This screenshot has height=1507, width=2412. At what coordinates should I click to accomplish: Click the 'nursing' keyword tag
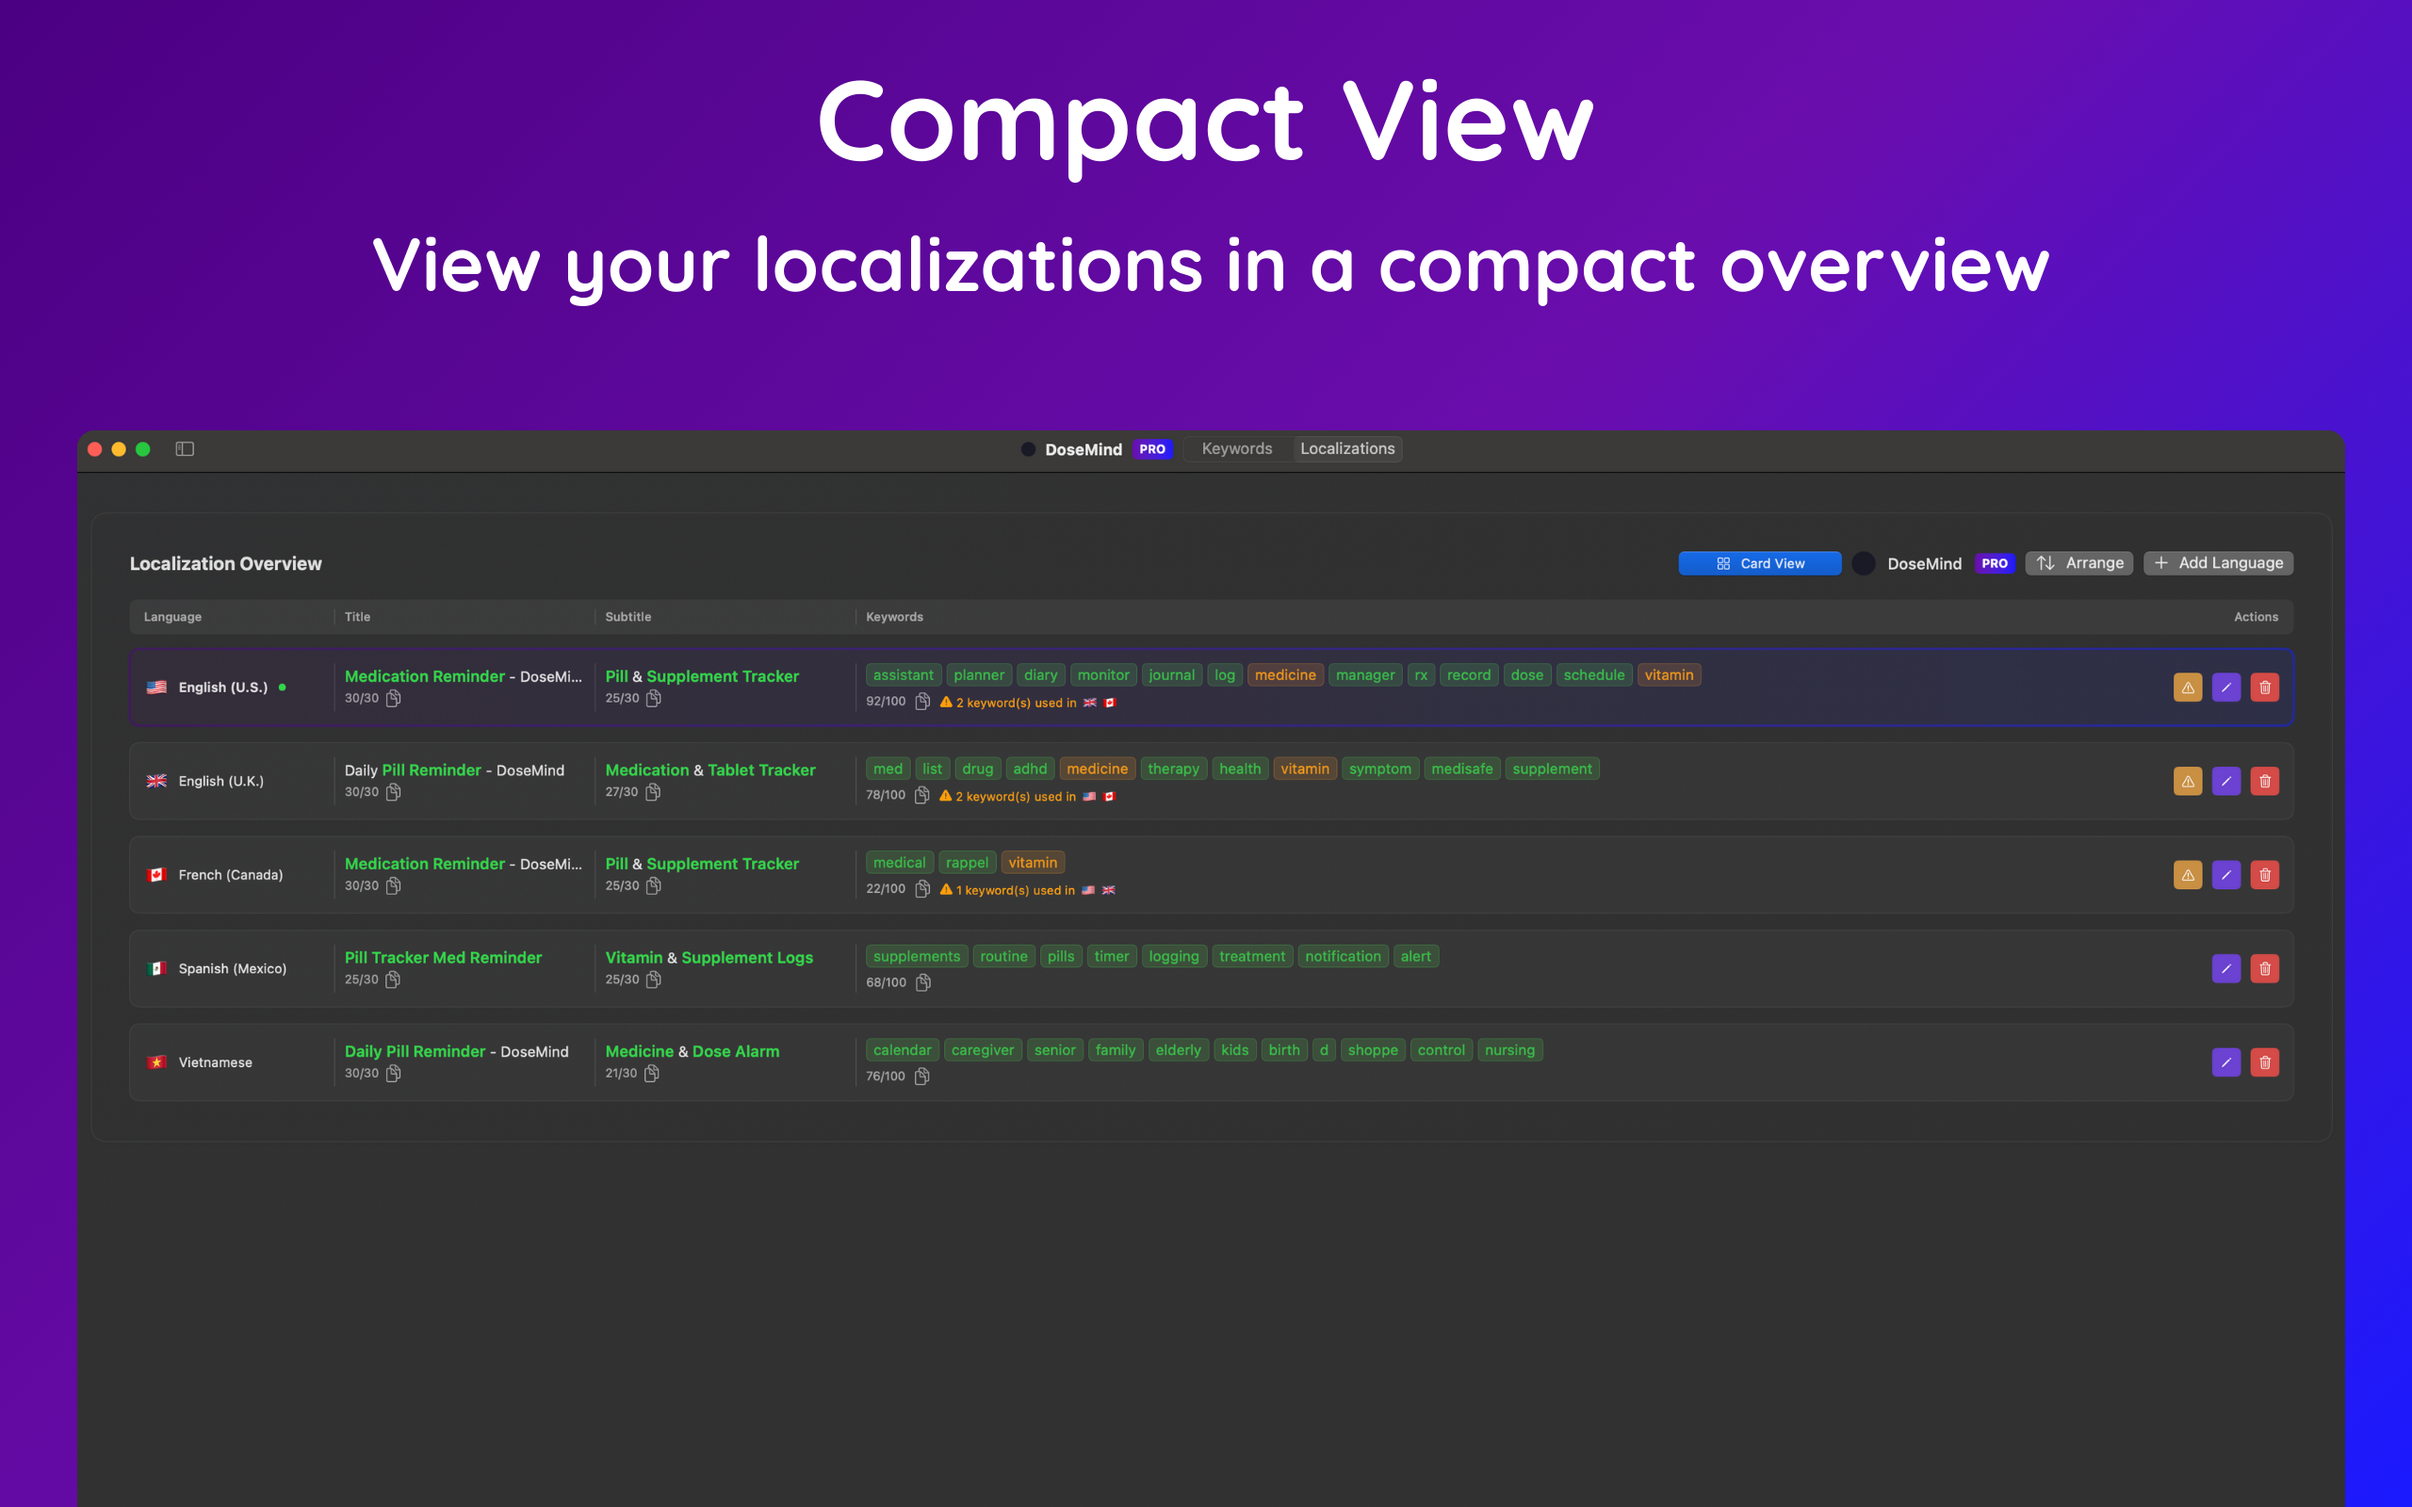1509,1049
